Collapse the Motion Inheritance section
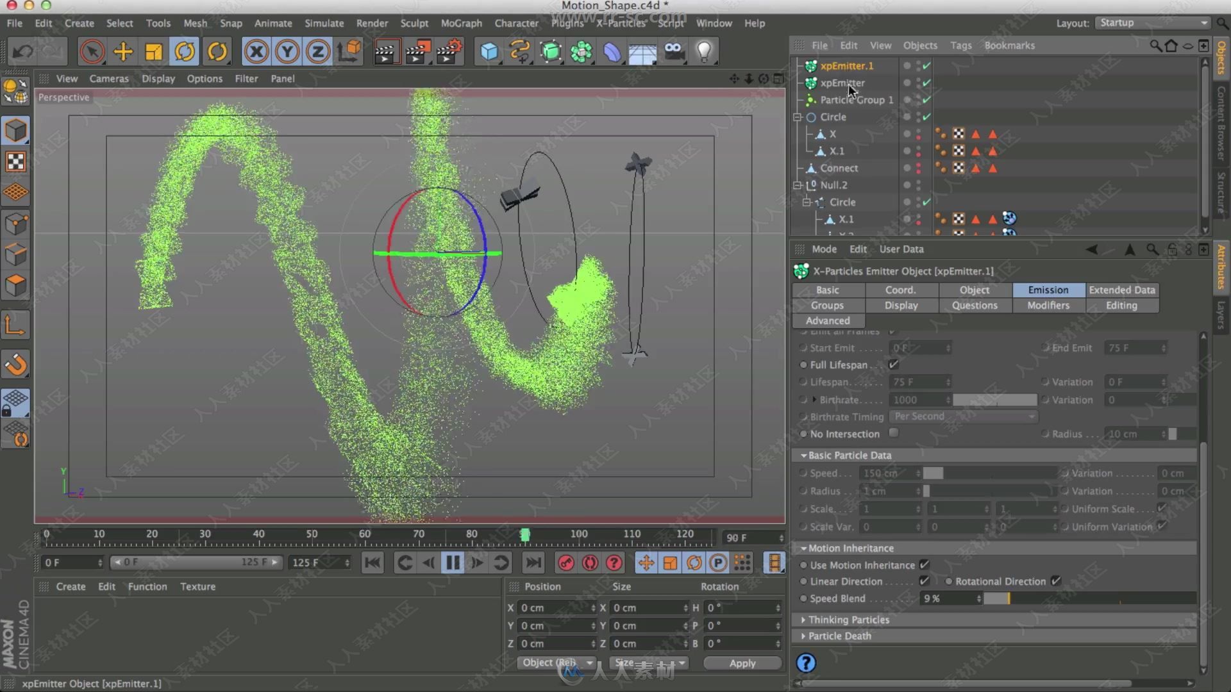 point(803,548)
